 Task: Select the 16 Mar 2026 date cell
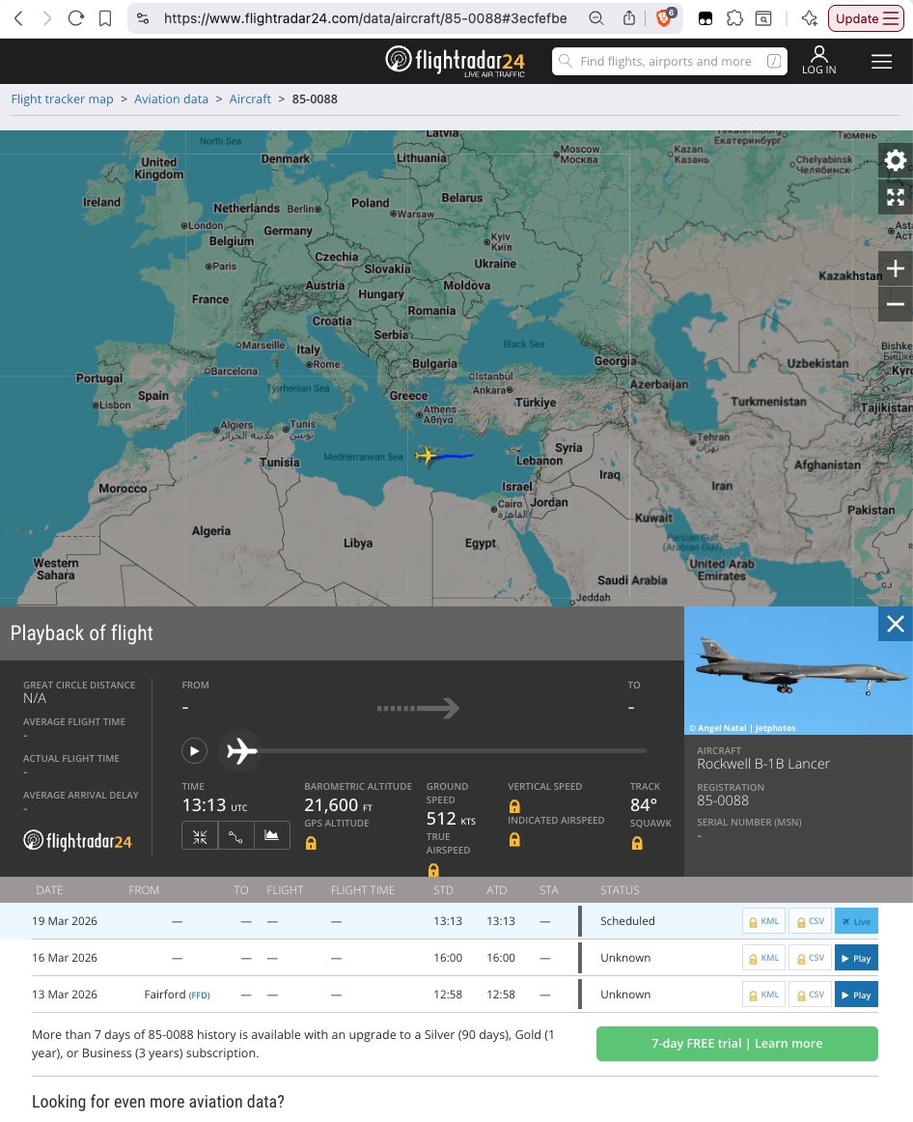coord(65,958)
